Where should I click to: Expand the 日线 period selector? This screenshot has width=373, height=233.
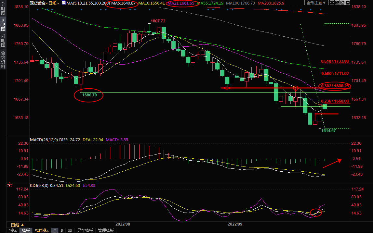tap(17, 225)
